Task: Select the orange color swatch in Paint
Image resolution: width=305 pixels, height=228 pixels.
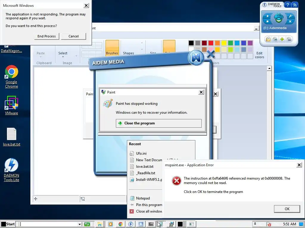Action: point(217,43)
